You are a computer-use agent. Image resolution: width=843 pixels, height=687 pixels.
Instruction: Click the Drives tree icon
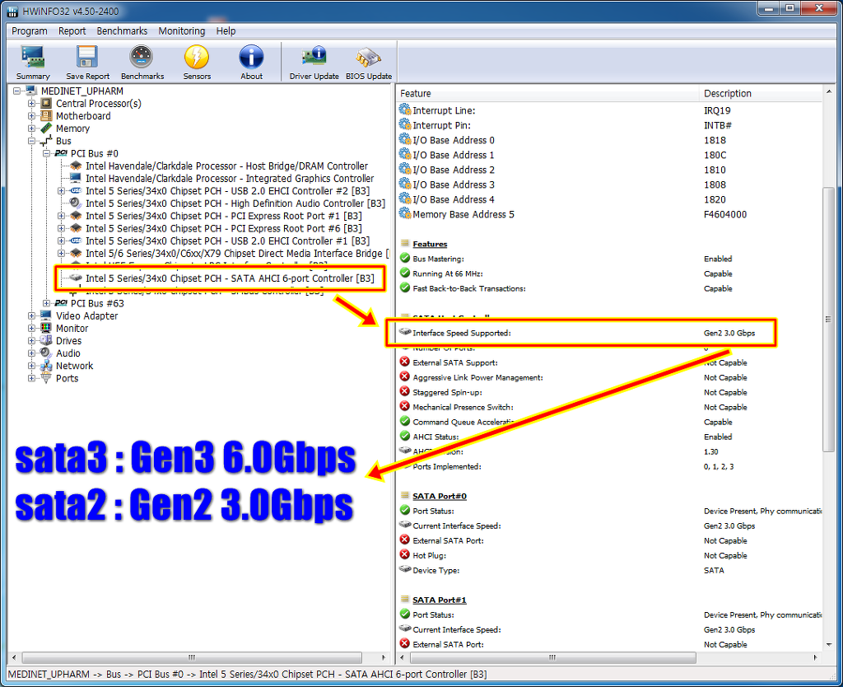click(46, 340)
